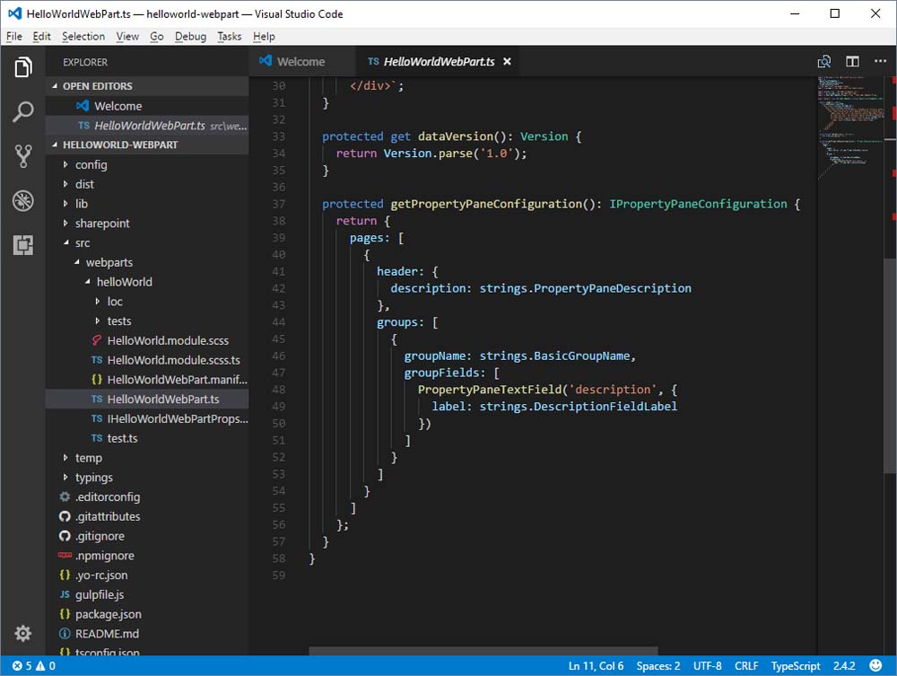
Task: Click the Manage gear icon
Action: coord(22,633)
